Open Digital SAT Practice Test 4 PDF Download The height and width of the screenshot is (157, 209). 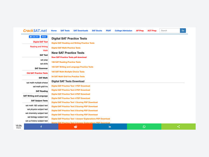click(71, 98)
